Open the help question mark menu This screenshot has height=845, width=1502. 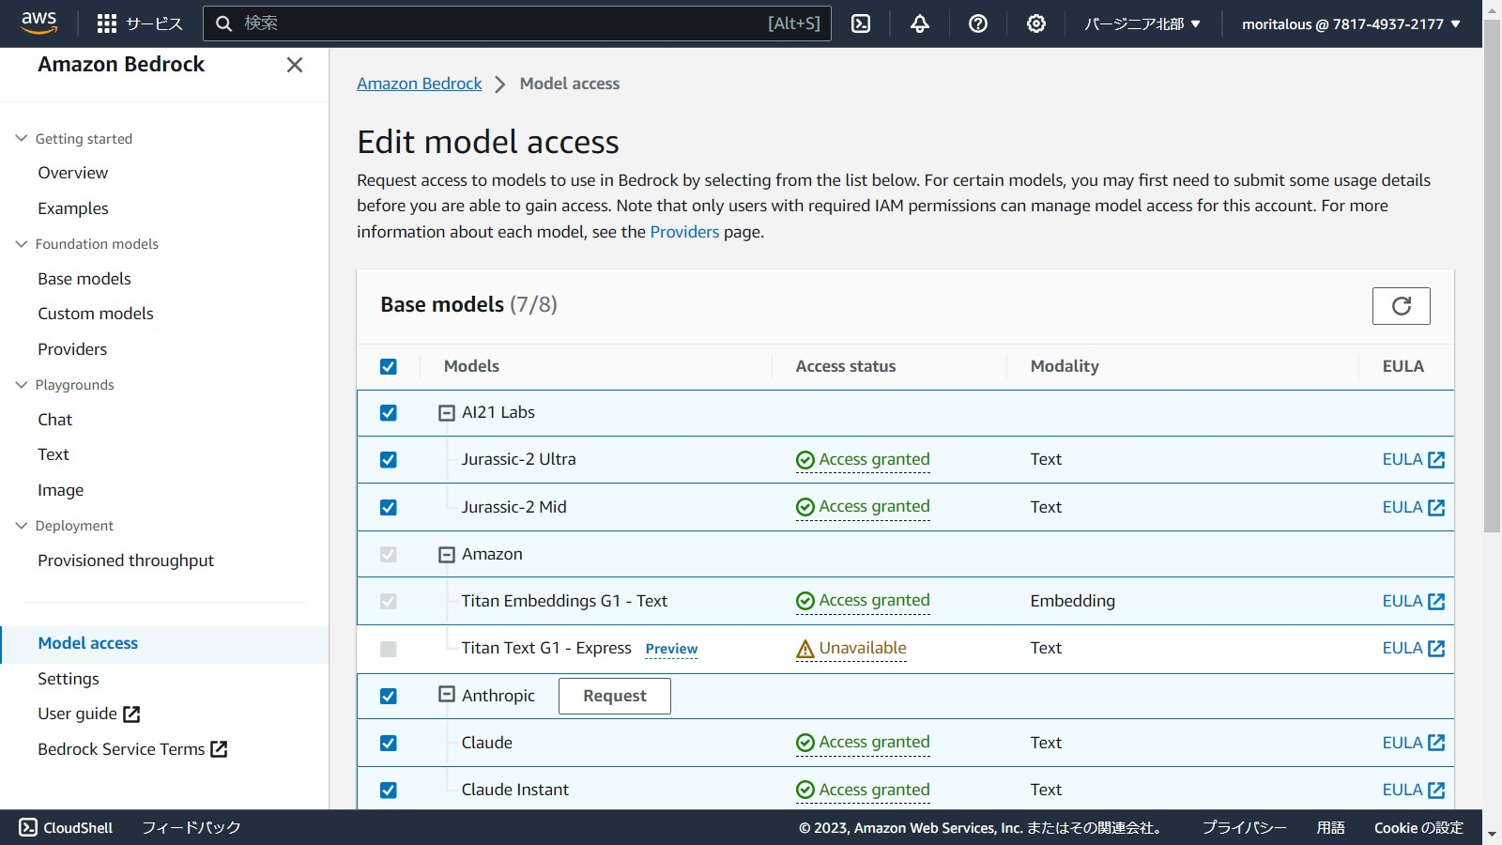tap(978, 23)
